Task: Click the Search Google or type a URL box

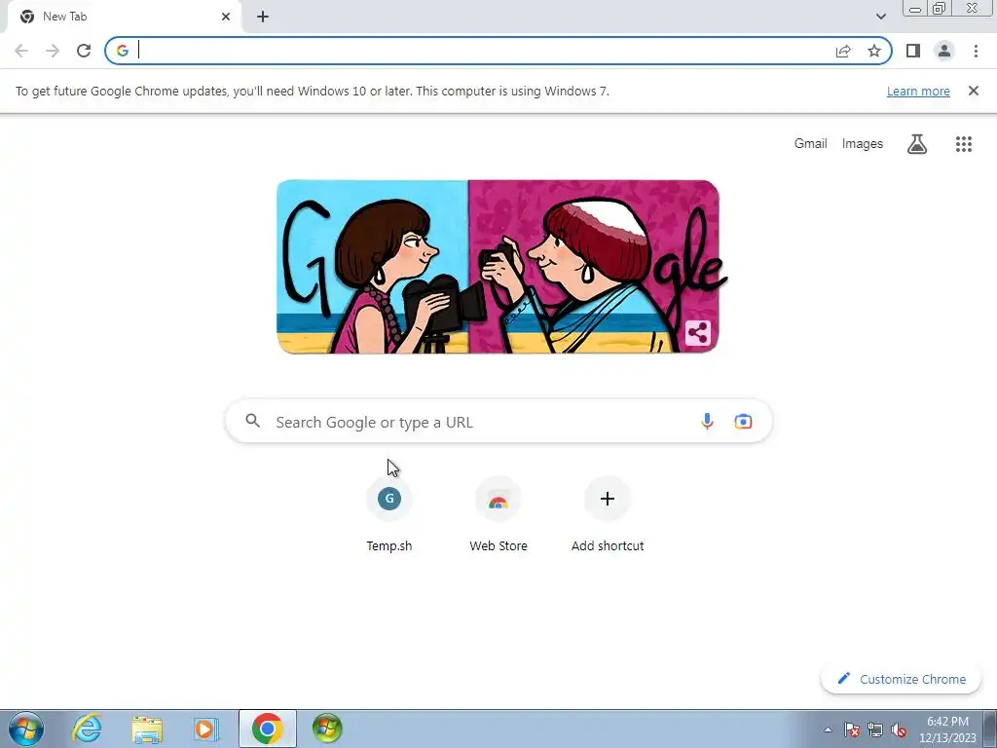Action: pyautogui.click(x=499, y=421)
